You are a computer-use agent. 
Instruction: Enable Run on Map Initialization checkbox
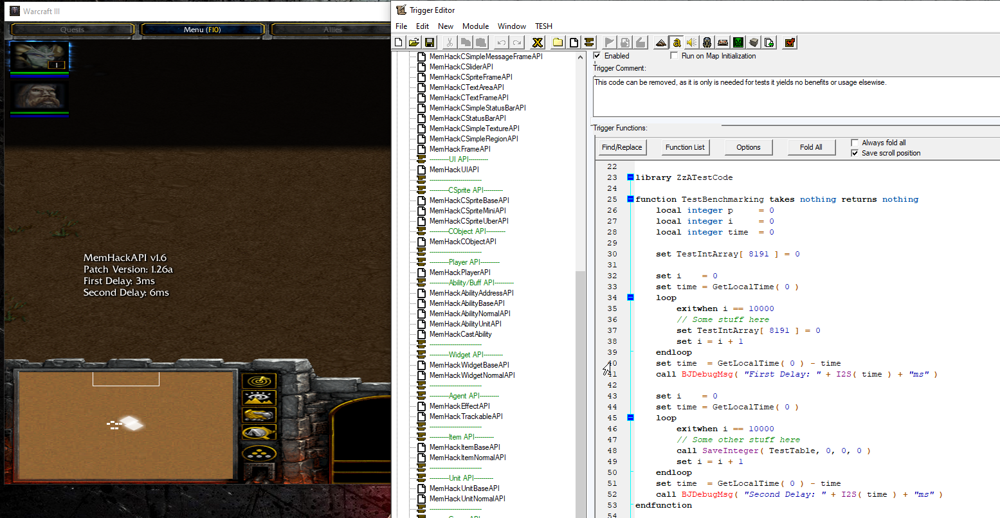pos(674,56)
